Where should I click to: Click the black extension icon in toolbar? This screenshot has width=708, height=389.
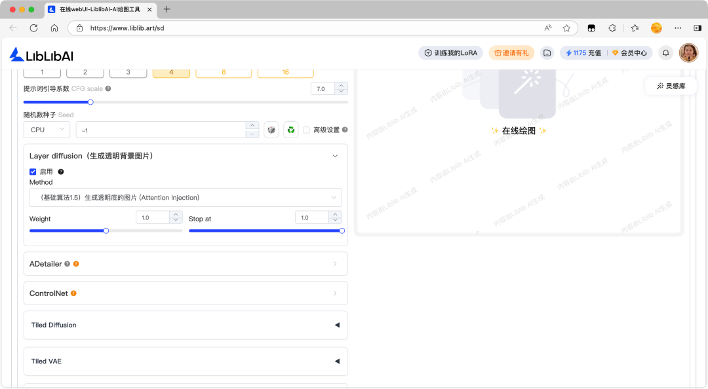[591, 28]
